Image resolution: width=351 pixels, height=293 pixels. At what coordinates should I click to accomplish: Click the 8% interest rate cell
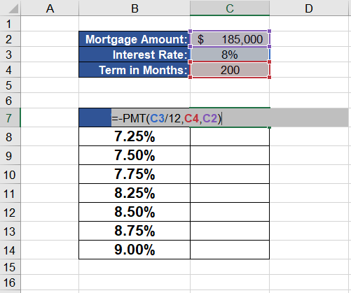230,55
